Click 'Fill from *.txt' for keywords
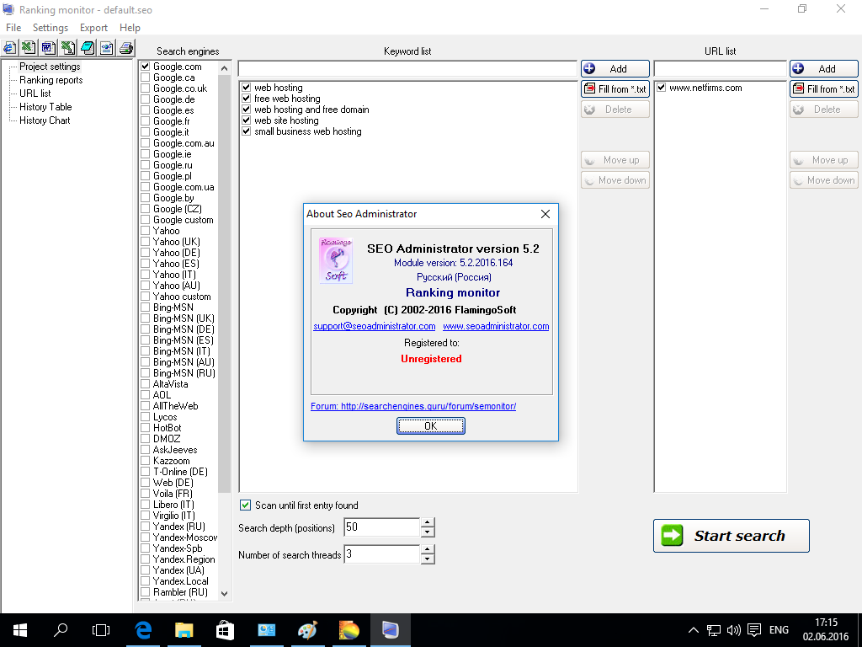862x647 pixels. click(x=615, y=89)
